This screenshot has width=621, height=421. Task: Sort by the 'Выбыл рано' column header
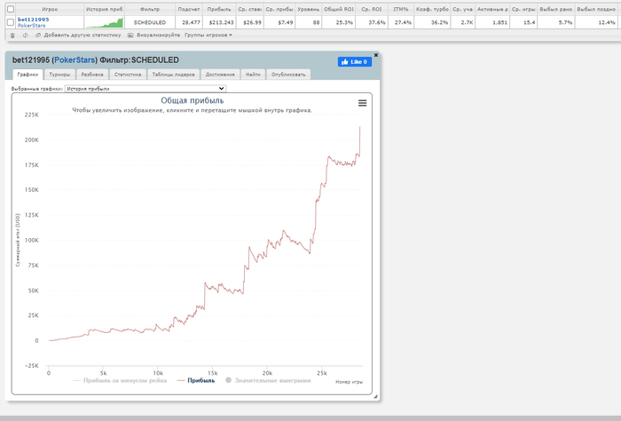tap(556, 9)
